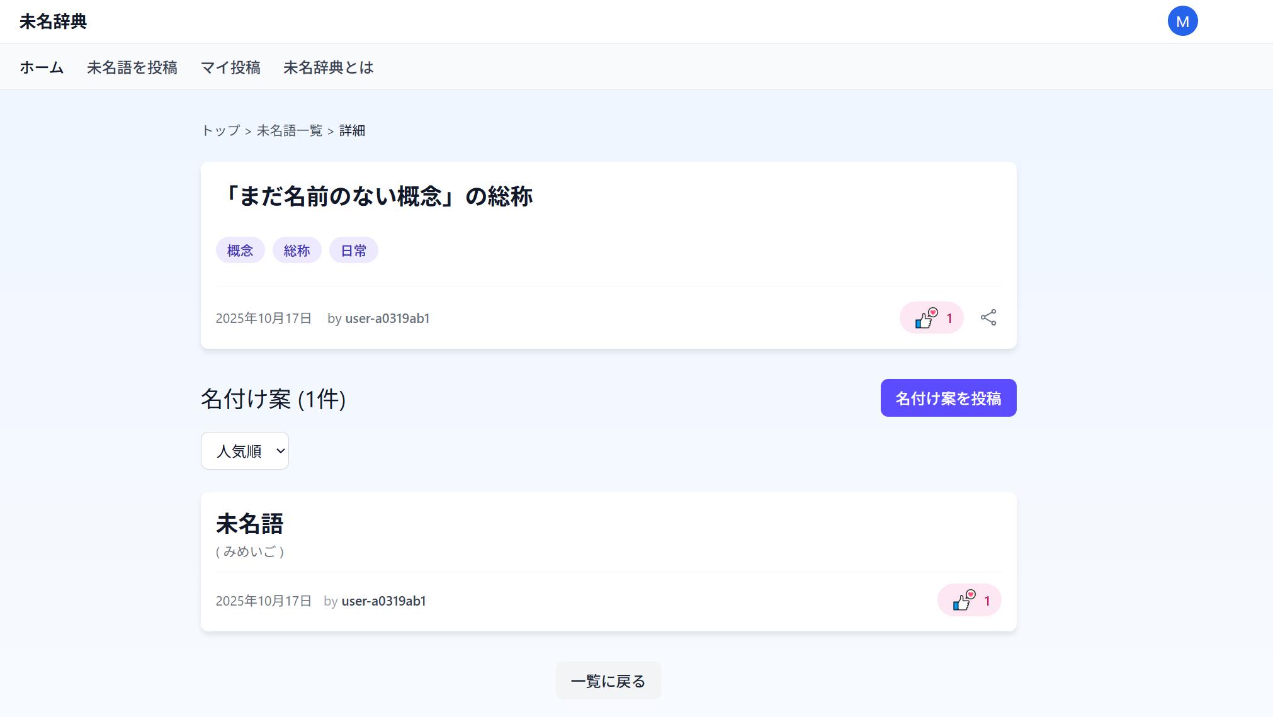Click the share icon on the post

(x=988, y=318)
